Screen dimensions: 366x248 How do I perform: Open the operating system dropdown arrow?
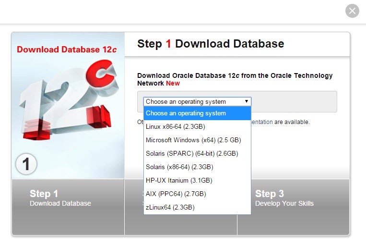[246, 101]
